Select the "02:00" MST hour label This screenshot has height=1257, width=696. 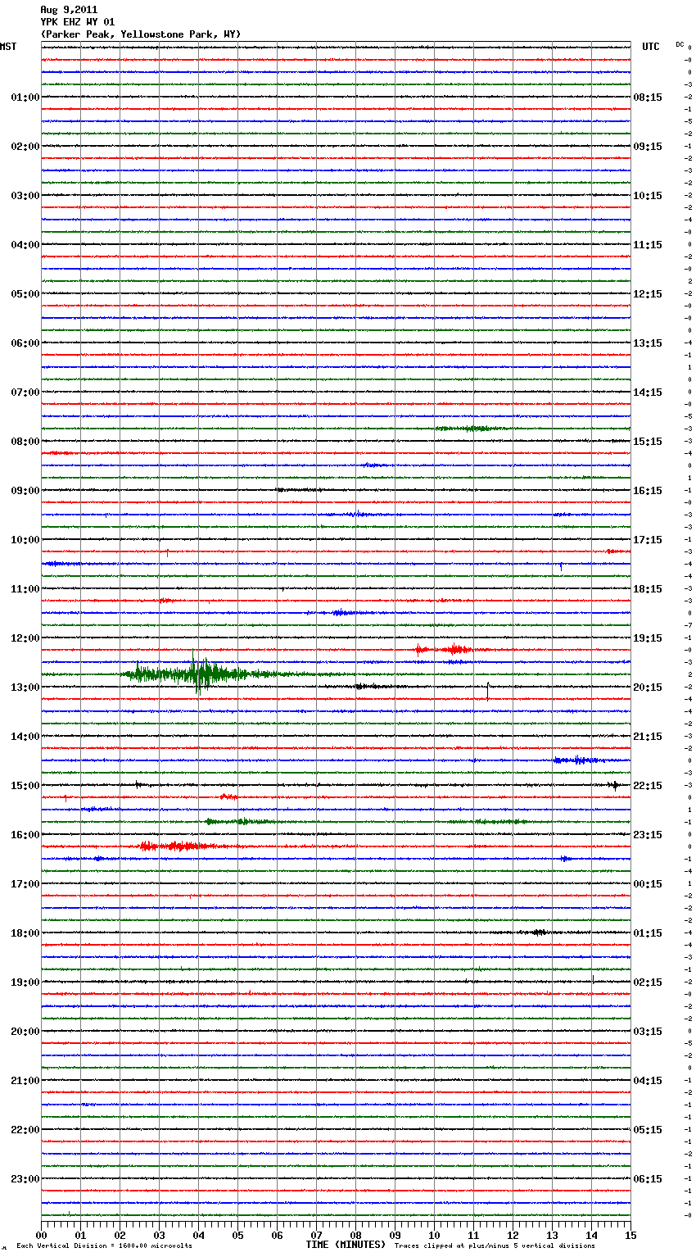point(25,147)
